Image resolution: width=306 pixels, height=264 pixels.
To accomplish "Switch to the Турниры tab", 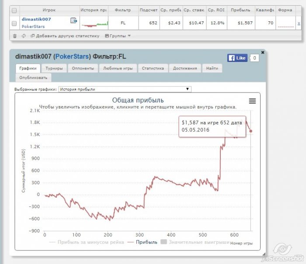I will (x=54, y=69).
